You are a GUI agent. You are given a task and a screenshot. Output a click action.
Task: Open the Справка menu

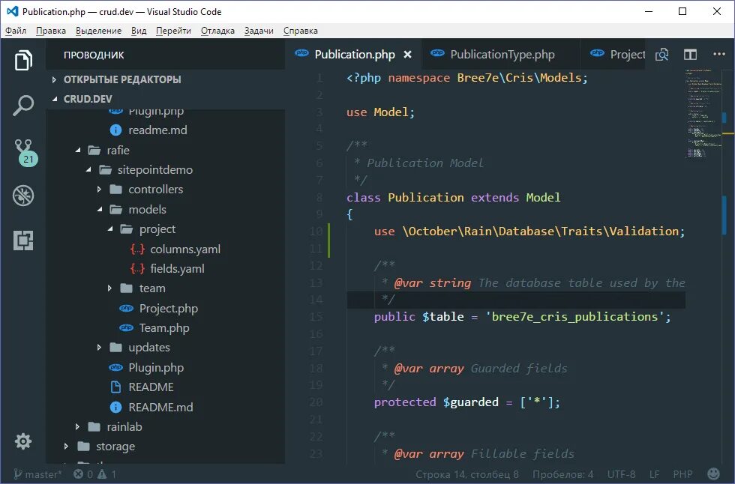[301, 31]
